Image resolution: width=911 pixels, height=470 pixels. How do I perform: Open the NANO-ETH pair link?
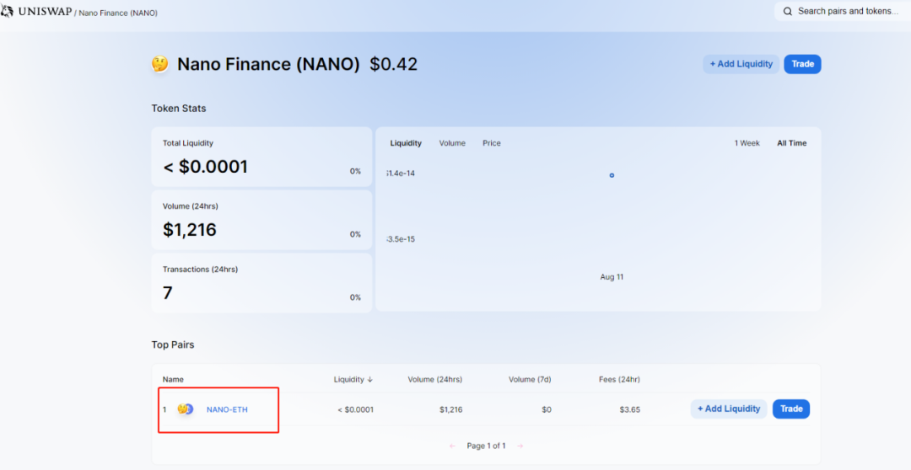pos(227,409)
